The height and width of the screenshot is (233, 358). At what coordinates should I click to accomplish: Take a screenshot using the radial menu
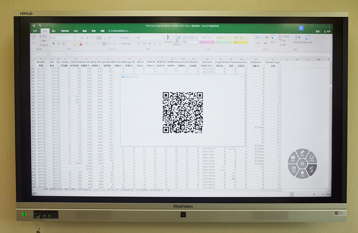[293, 159]
